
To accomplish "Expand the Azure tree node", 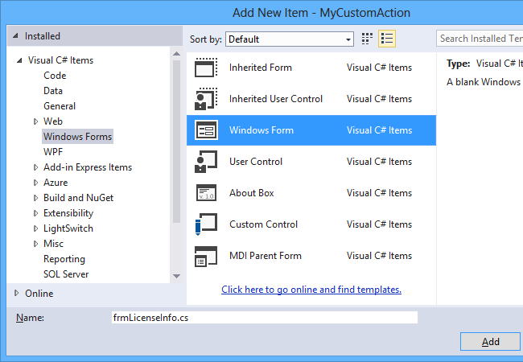I will point(35,183).
